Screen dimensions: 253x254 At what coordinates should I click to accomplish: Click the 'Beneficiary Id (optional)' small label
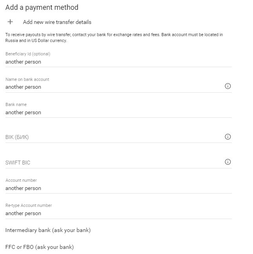pos(28,54)
